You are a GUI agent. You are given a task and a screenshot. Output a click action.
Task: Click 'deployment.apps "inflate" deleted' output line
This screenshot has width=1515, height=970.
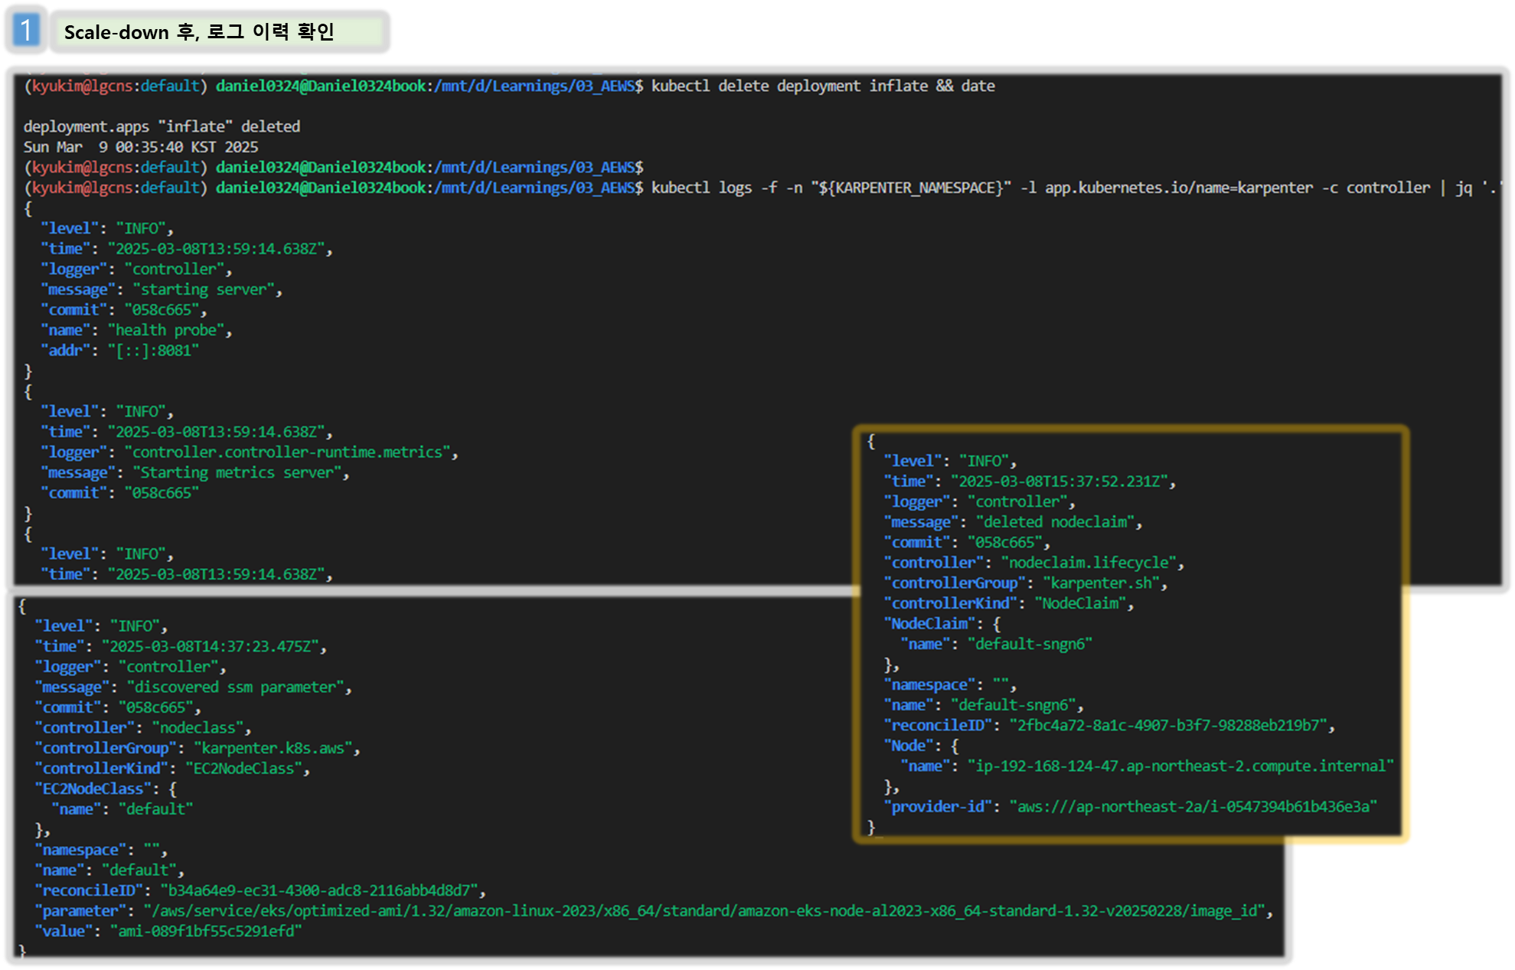[x=162, y=127]
